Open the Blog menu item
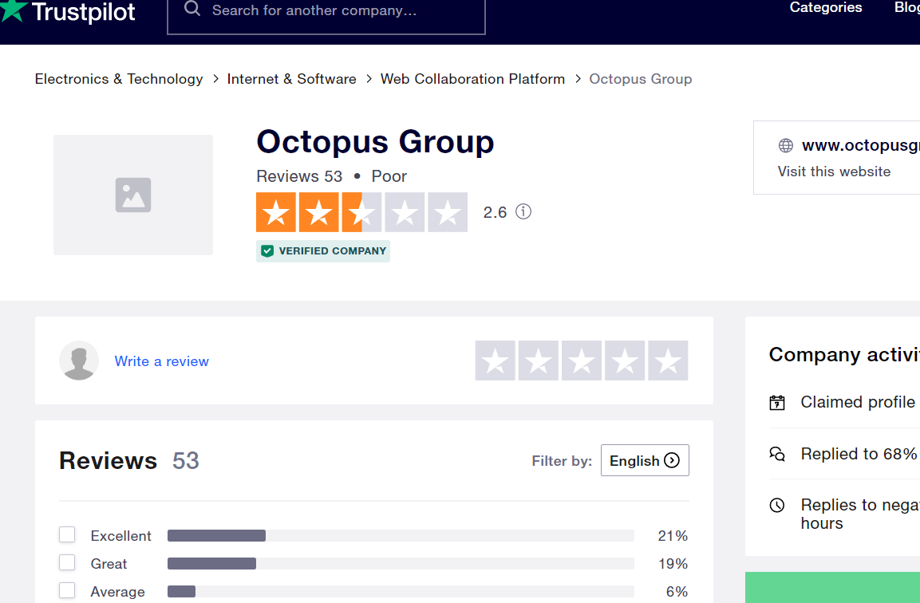920x603 pixels. coord(906,8)
